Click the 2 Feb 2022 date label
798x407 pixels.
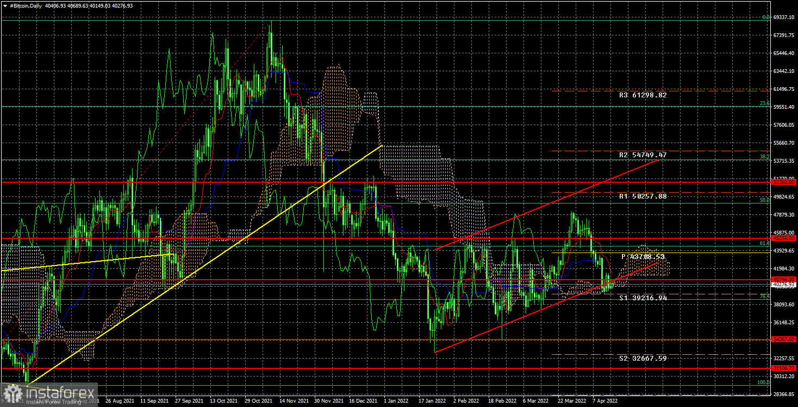[467, 400]
